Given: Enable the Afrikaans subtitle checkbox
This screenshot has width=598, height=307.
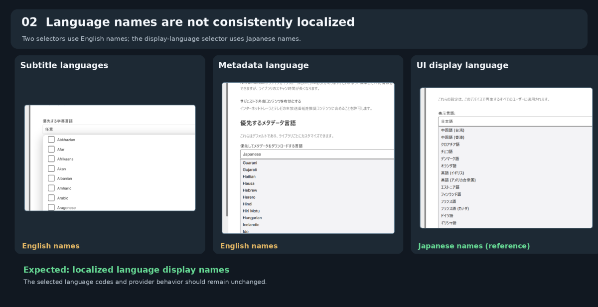Looking at the screenshot, I should tap(51, 159).
